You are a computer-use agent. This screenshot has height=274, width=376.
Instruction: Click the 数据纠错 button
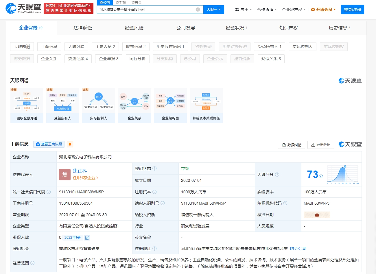coord(292,145)
